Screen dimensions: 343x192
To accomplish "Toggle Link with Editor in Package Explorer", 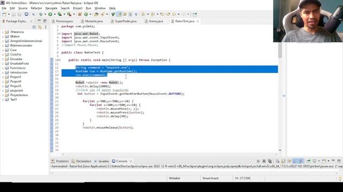I will (40, 27).
